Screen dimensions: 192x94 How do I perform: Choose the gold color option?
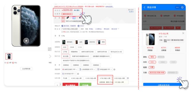78,42
